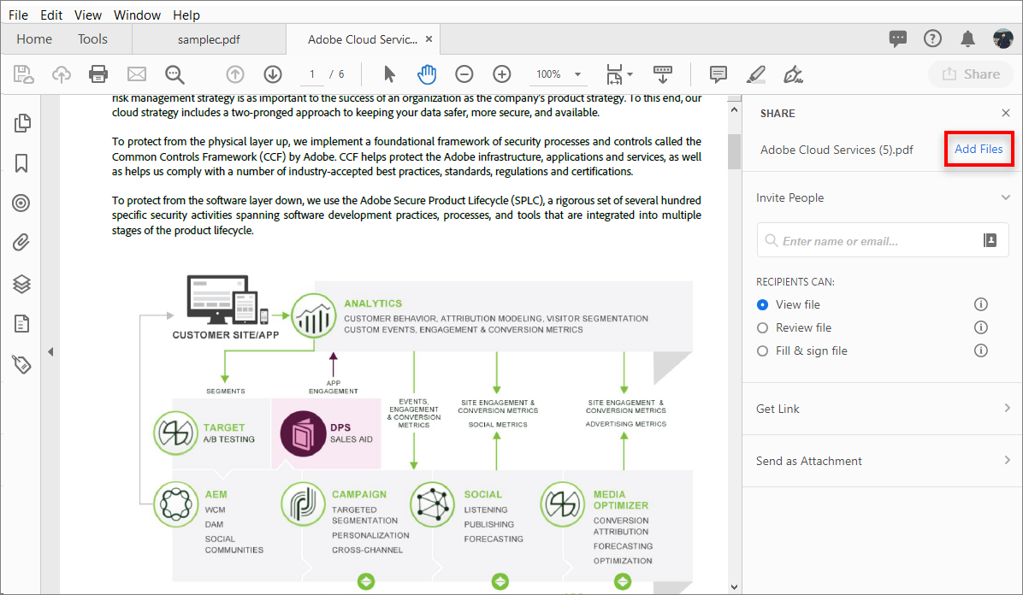
Task: Collapse the Invite People section
Action: click(x=1005, y=197)
